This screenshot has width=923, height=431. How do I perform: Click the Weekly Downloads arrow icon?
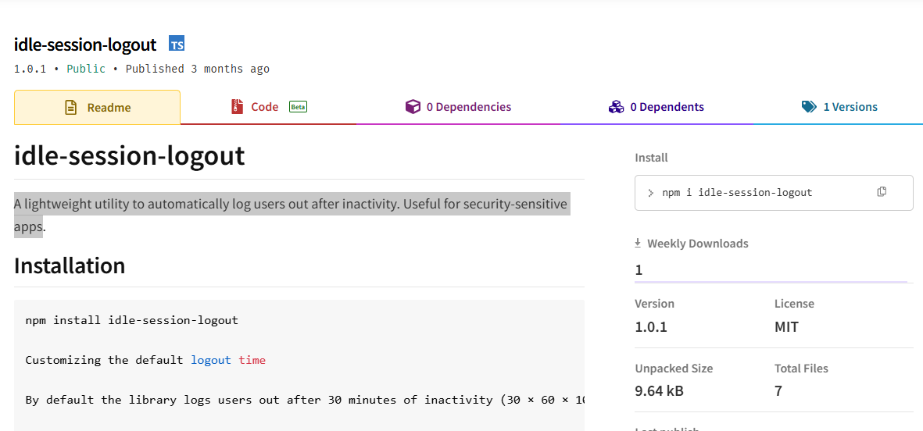tap(638, 244)
